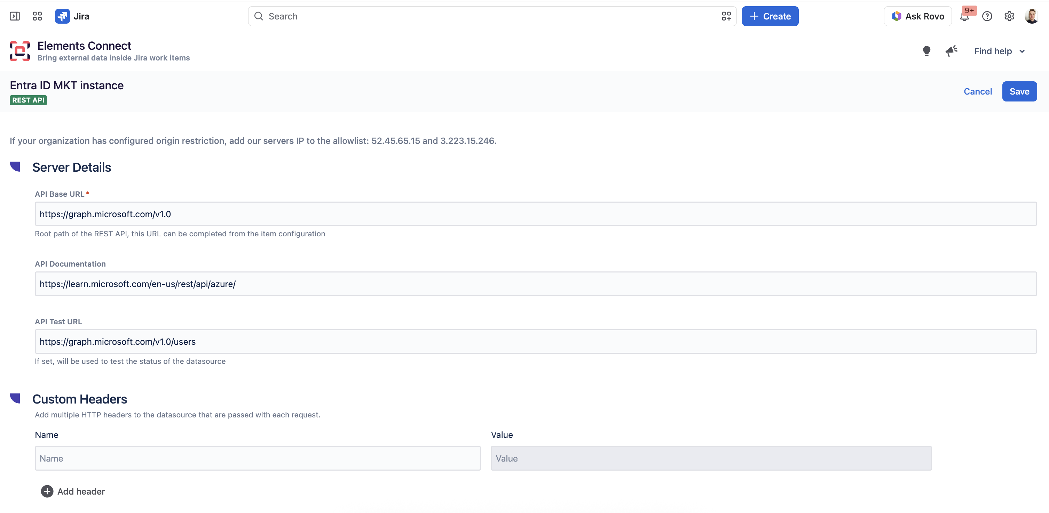Click the allowlist IP notice text

(253, 141)
